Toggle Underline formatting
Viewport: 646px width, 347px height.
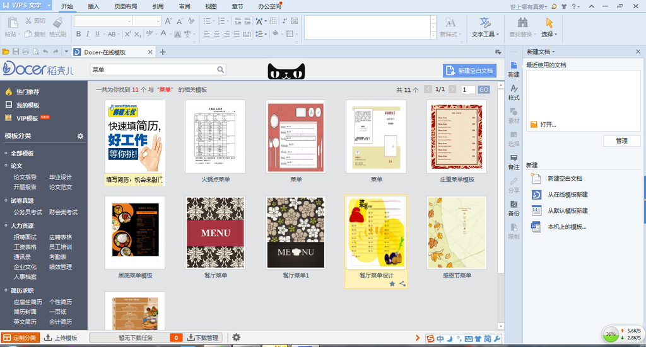[x=97, y=34]
